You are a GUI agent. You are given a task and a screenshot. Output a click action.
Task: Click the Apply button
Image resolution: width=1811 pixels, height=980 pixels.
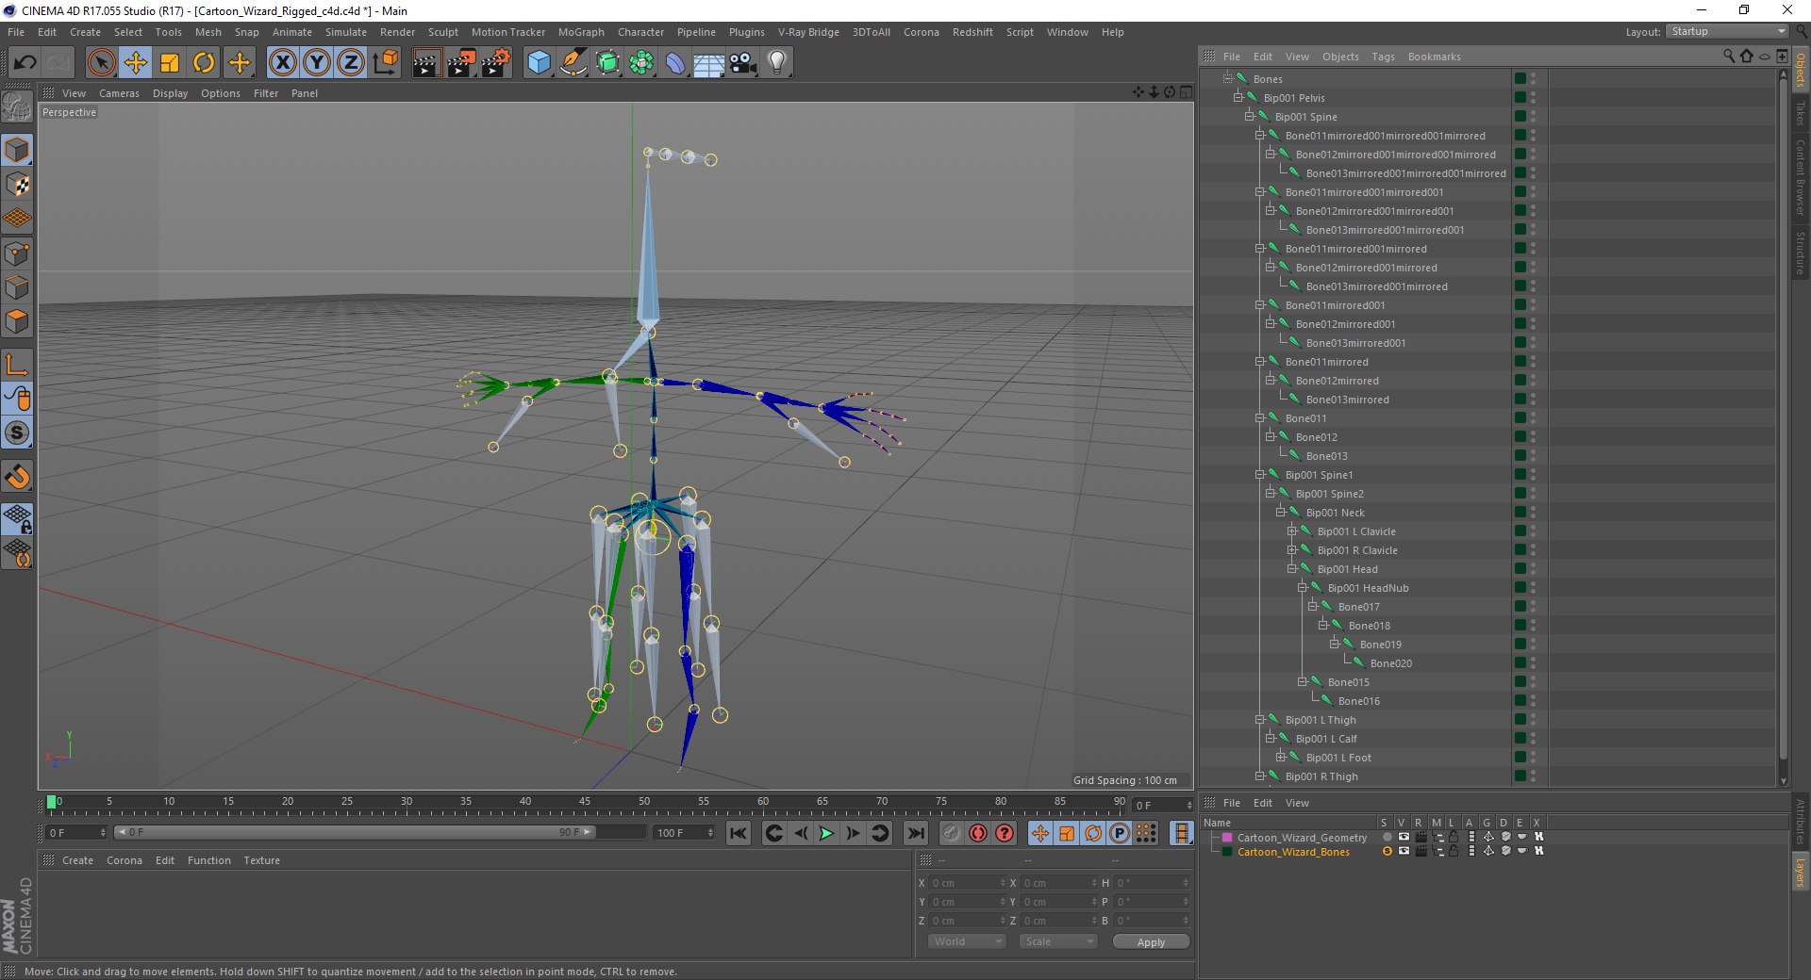(1151, 942)
